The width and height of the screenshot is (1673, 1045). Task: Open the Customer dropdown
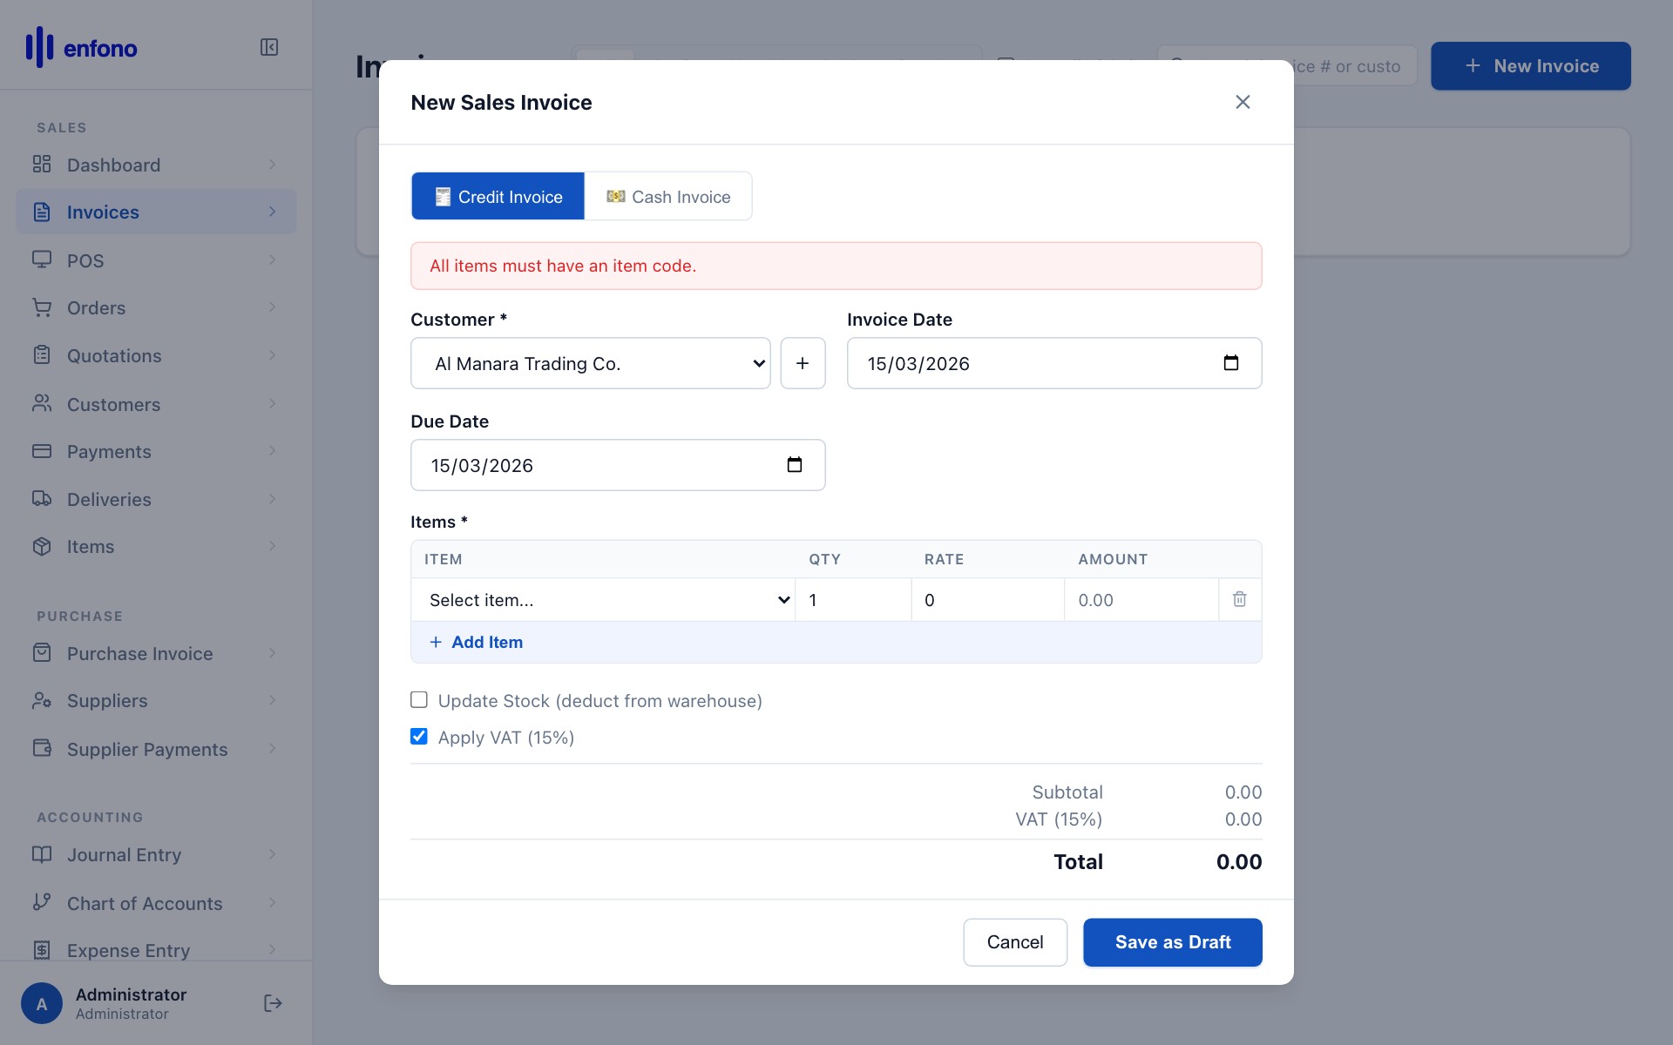(x=591, y=363)
